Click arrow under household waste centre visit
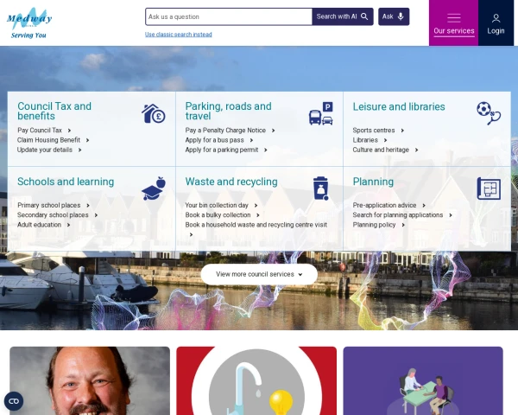 (191, 234)
